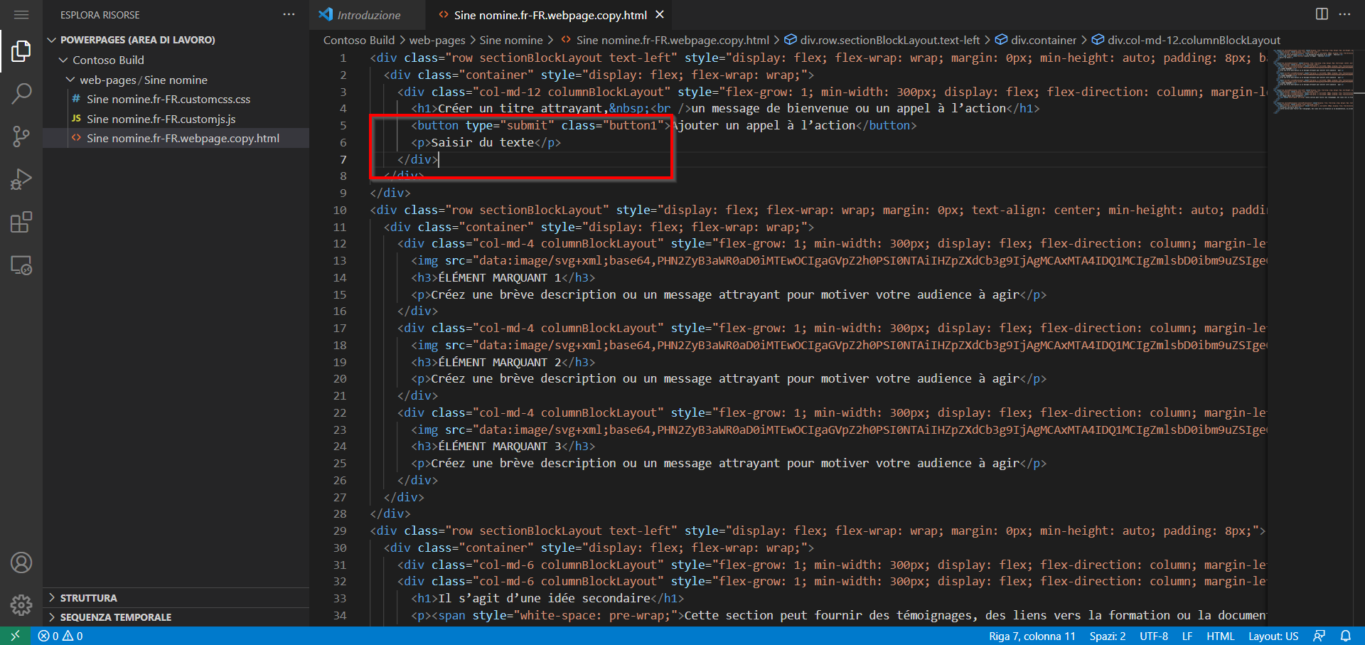
Task: Click ÉLÉMENT MARQUANT 1 heading text
Action: tap(500, 277)
